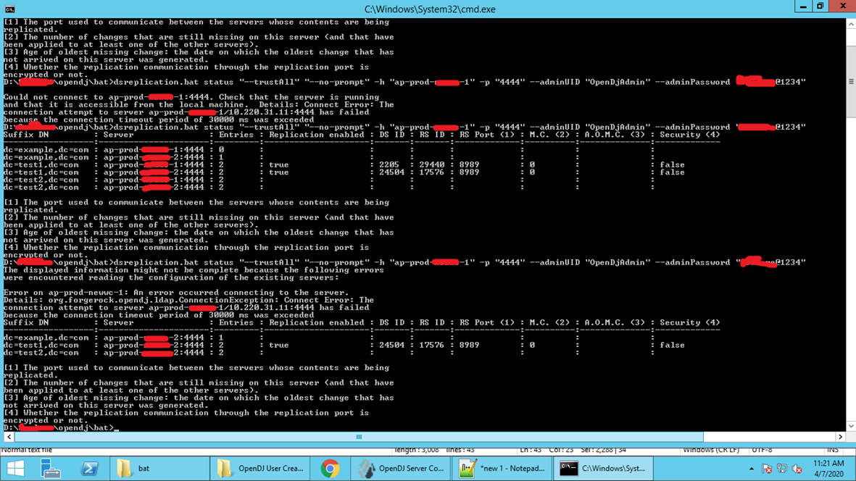
Task: Open Windows PowerShell from the taskbar
Action: (90, 469)
